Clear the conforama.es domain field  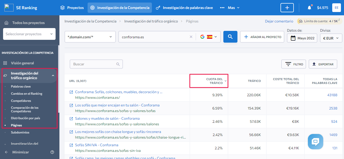pos(191,37)
